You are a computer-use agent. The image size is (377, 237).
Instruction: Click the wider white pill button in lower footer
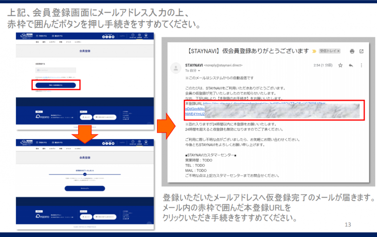tap(105, 217)
